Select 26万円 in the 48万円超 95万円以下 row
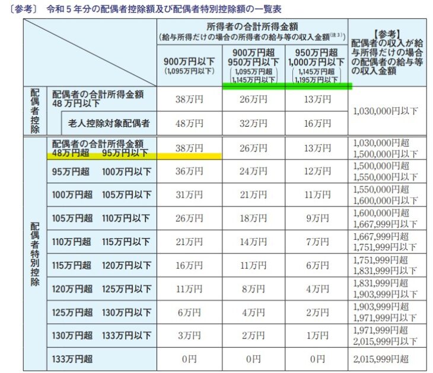 253,149
